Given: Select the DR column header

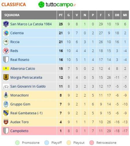Looking at the screenshot, I should tap(117, 15).
